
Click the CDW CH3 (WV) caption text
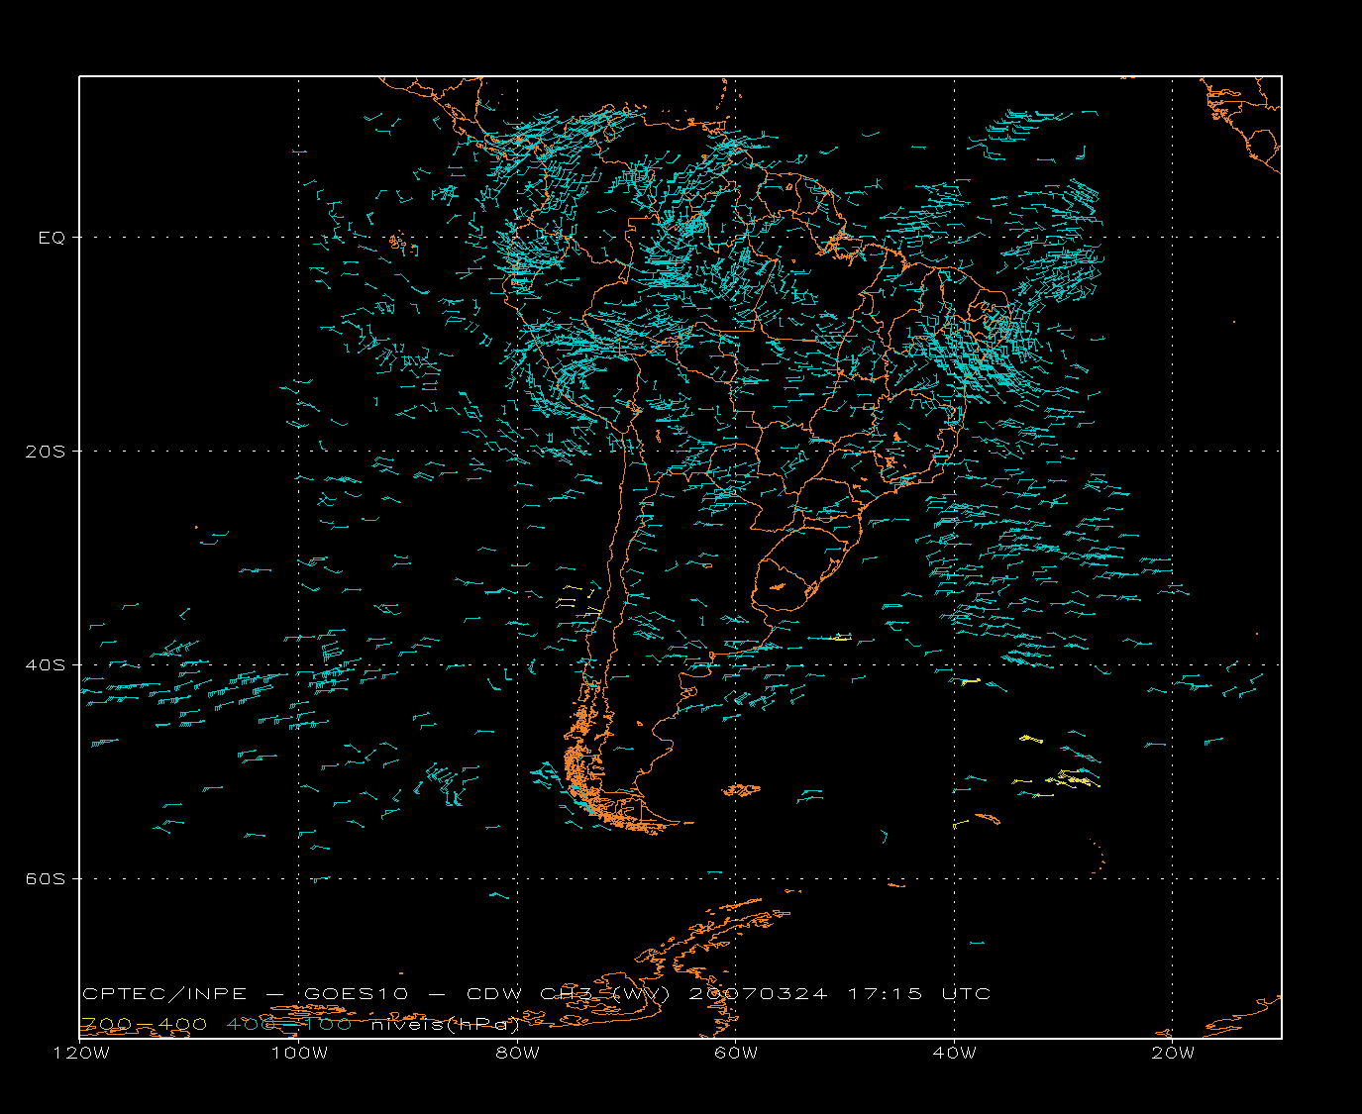coord(570,993)
